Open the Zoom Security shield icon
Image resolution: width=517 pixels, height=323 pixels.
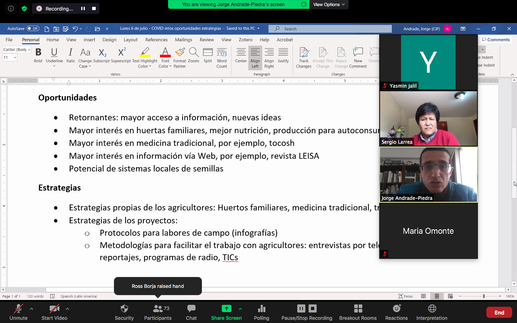tap(124, 309)
